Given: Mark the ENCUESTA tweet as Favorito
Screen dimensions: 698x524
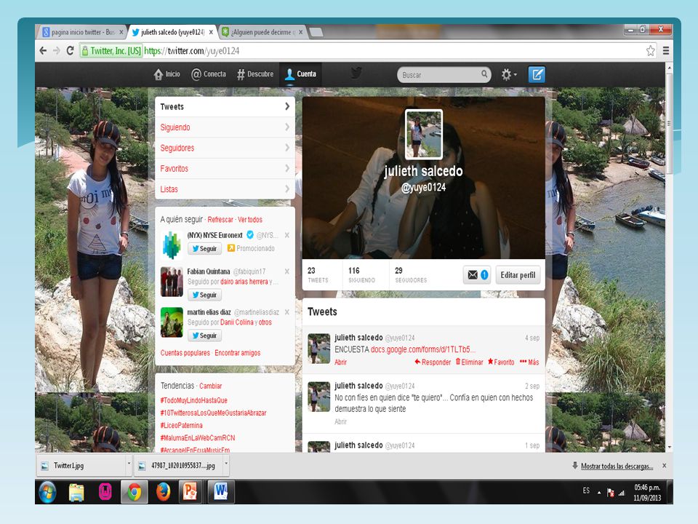Looking at the screenshot, I should [501, 362].
